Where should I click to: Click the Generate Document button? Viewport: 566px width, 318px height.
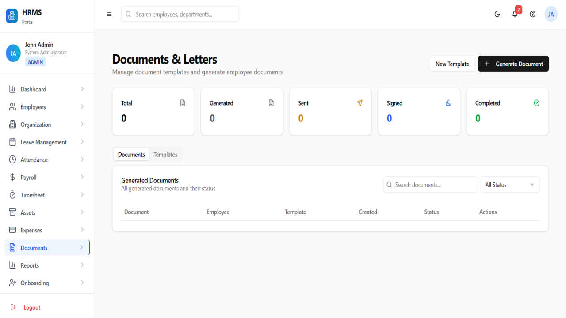click(x=513, y=64)
